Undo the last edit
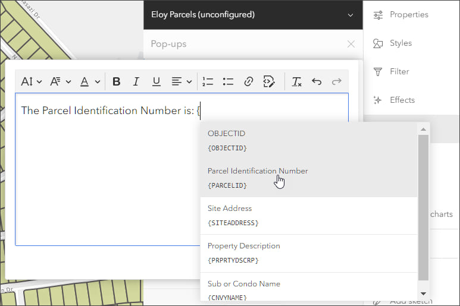Viewport: 460px width, 306px height. (x=317, y=81)
